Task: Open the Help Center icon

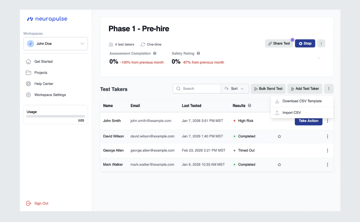Action: point(28,84)
